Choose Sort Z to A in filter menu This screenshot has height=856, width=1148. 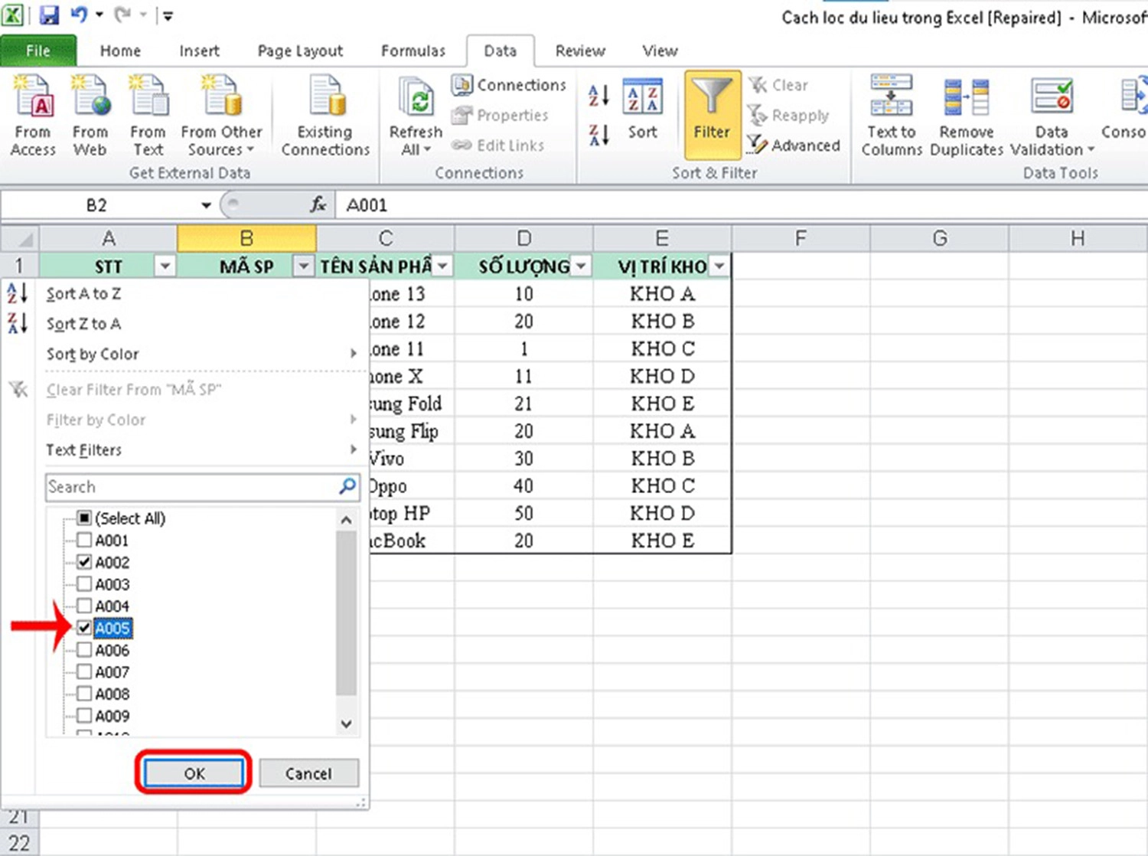point(203,324)
